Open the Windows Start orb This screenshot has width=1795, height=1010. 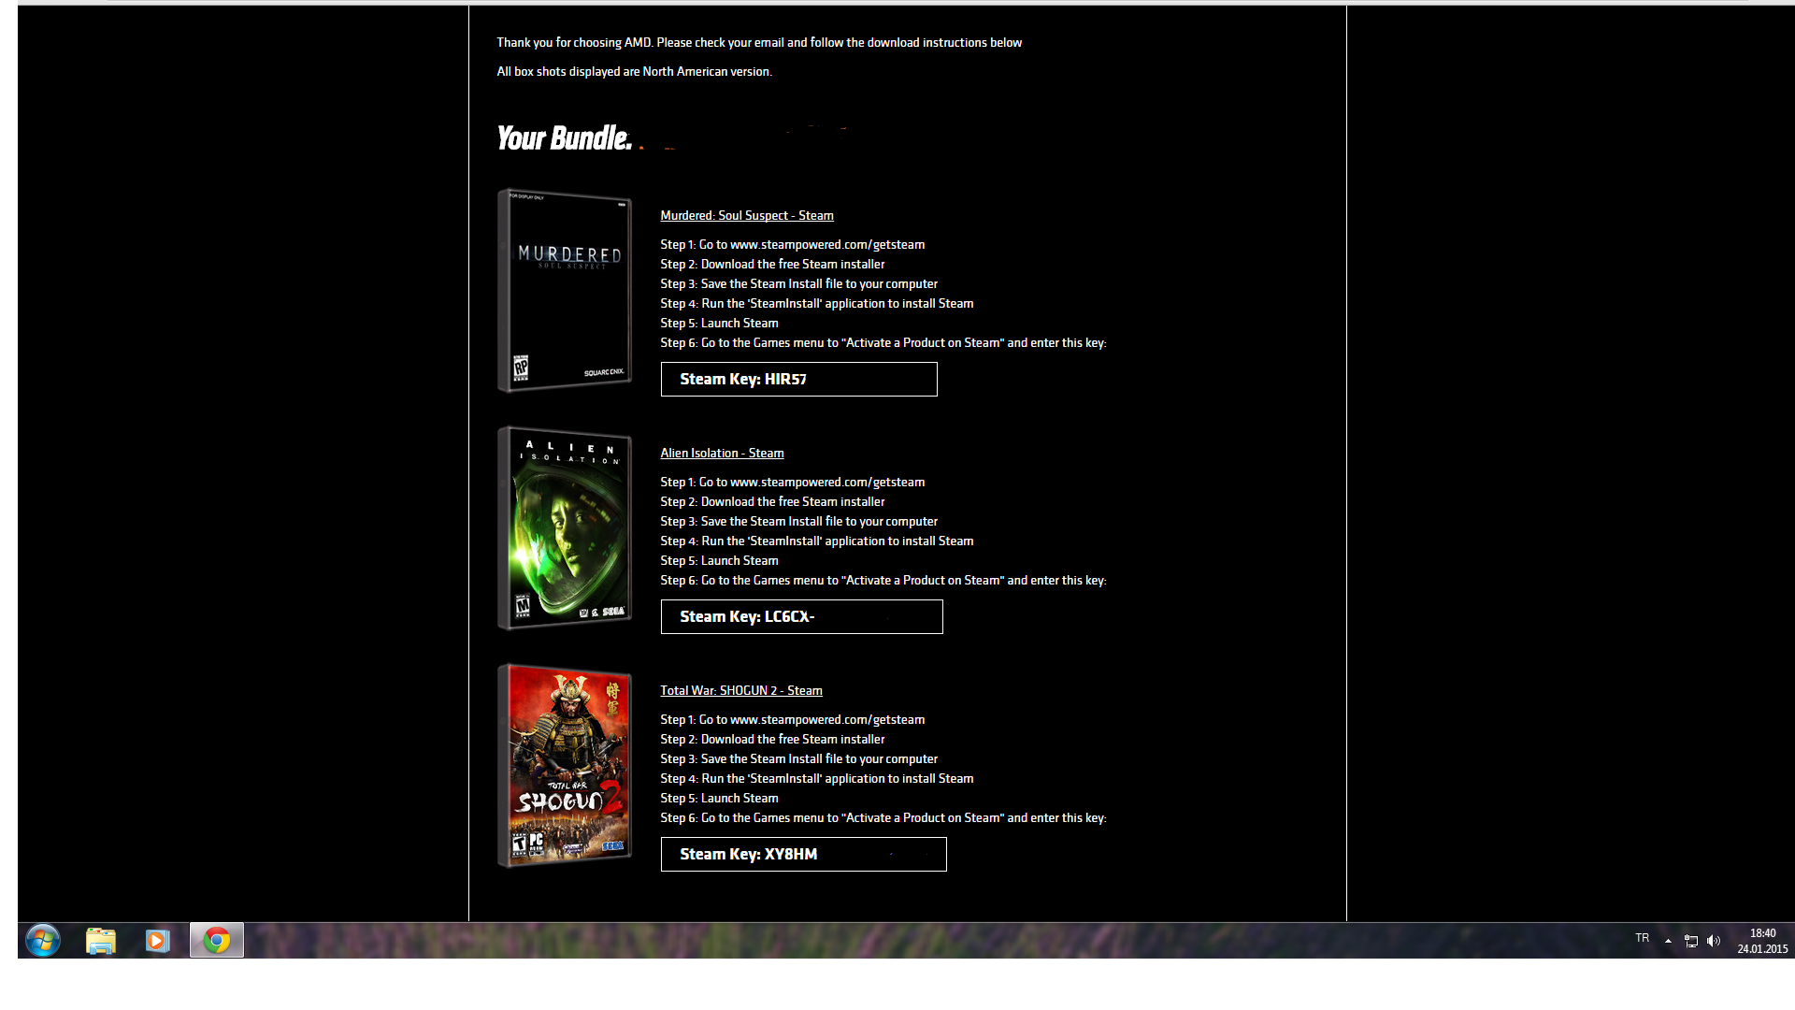pyautogui.click(x=43, y=940)
